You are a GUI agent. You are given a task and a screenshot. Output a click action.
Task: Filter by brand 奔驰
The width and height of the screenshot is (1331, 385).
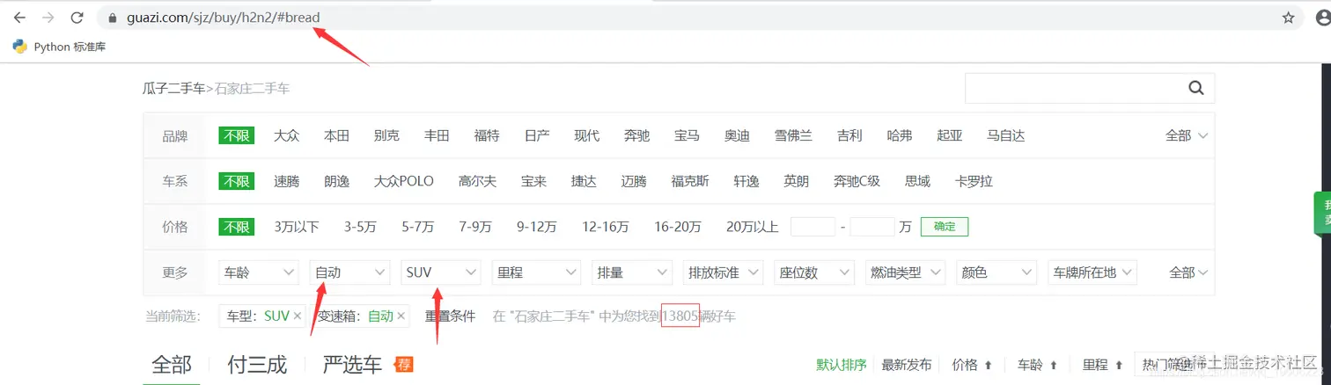tap(636, 135)
